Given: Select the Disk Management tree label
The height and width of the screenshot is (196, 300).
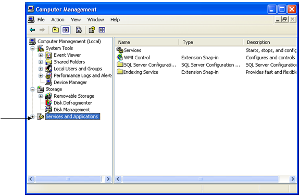Looking at the screenshot, I should click(72, 110).
